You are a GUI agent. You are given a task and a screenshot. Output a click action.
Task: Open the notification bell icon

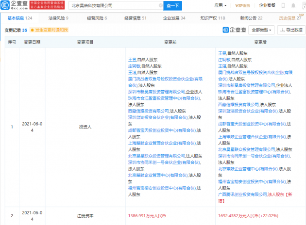pyautogui.click(x=293, y=5)
